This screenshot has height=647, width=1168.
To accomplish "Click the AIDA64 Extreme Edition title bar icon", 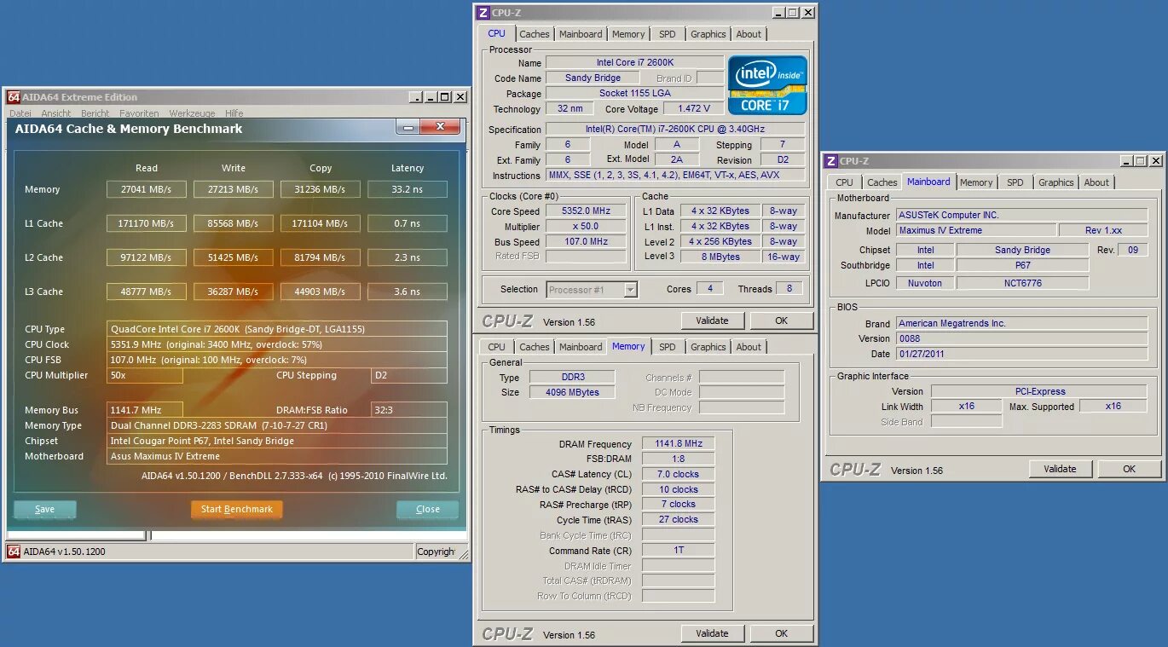I will pos(14,97).
